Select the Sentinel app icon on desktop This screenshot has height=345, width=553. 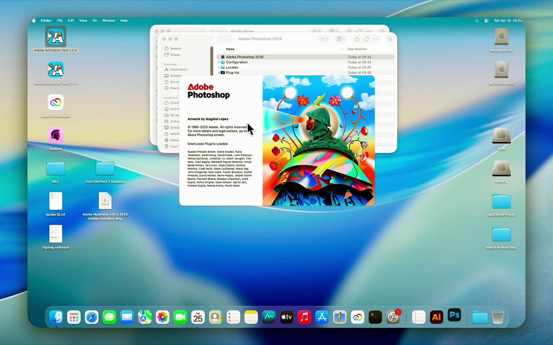point(55,135)
